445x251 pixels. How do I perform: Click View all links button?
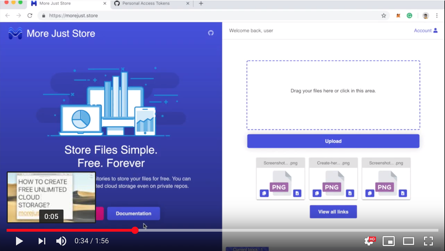pyautogui.click(x=333, y=212)
